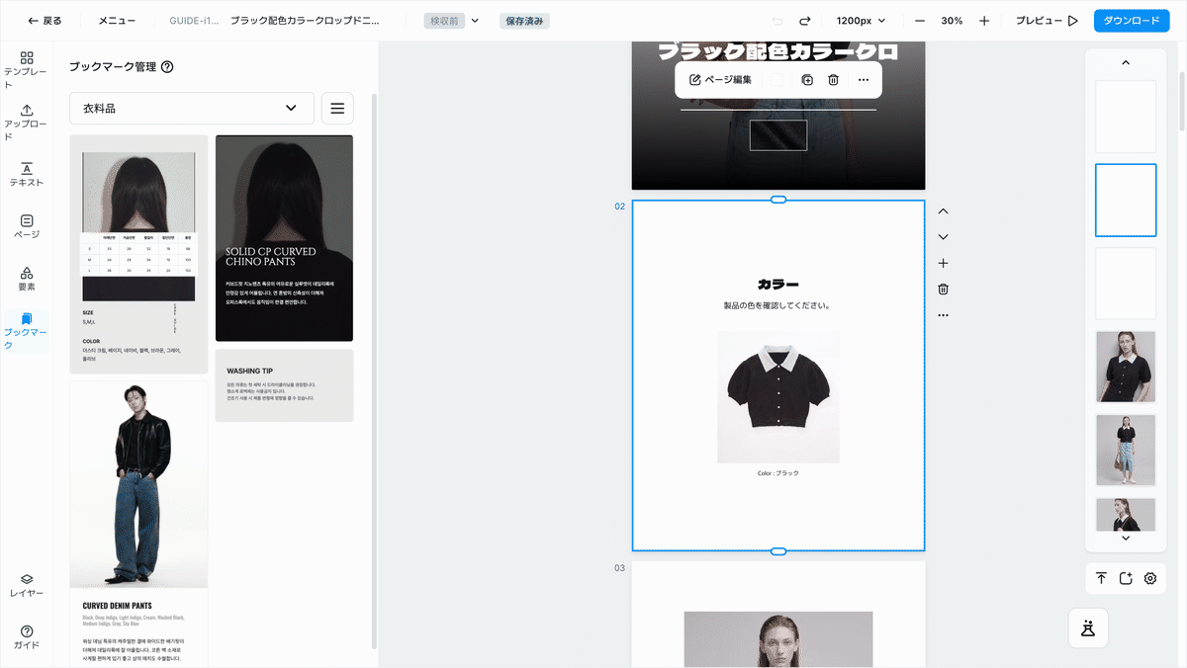
Task: Move page 02 down
Action: click(x=943, y=237)
